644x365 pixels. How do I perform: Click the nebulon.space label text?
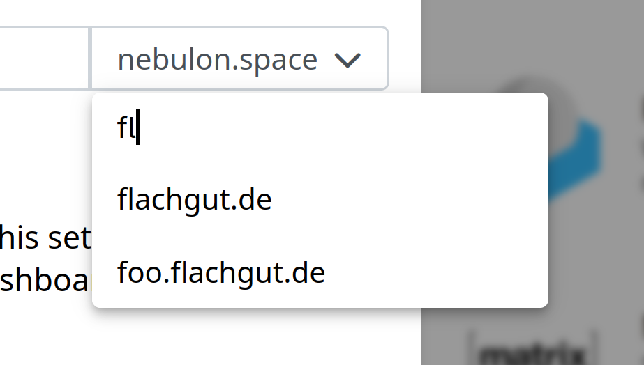pos(217,60)
